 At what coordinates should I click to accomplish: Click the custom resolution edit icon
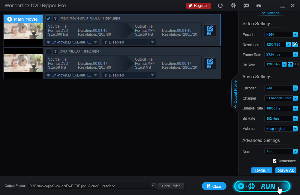(295, 45)
